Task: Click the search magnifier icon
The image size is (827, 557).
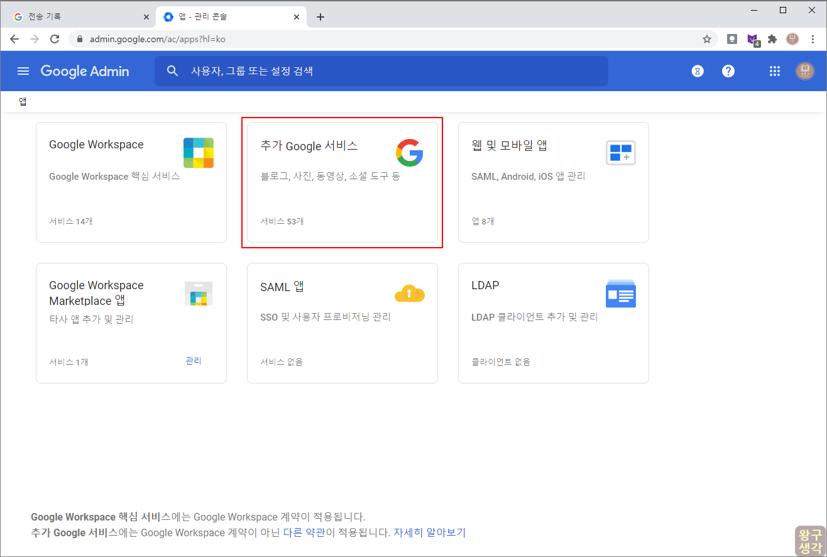Action: tap(173, 71)
